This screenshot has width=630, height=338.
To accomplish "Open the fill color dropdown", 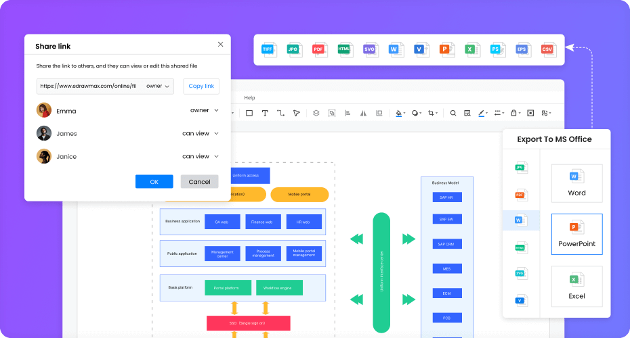I will (x=400, y=113).
